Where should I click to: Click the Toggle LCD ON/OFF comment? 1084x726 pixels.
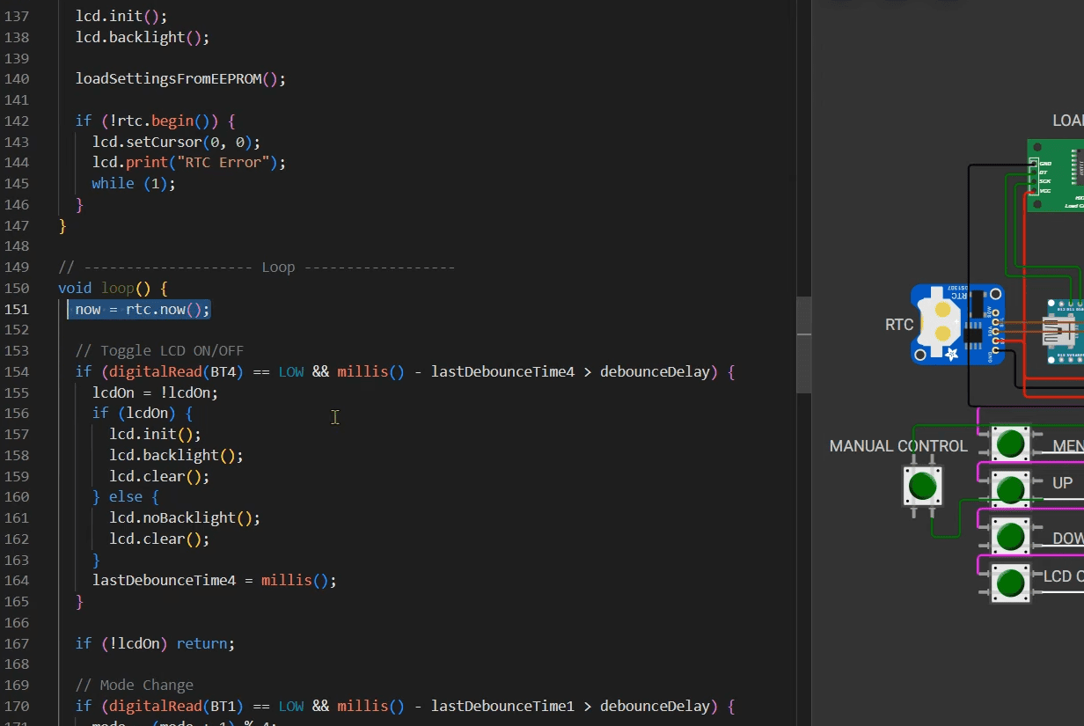tap(159, 350)
